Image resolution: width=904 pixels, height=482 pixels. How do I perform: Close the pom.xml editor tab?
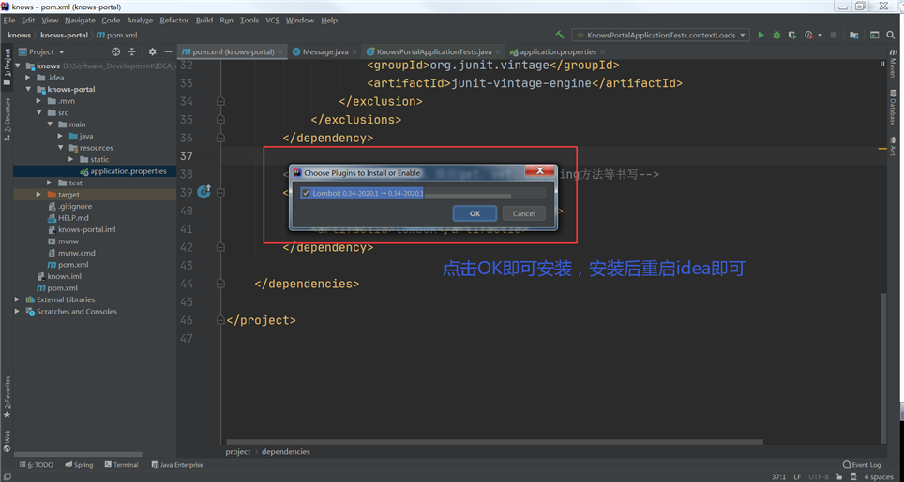coord(280,51)
